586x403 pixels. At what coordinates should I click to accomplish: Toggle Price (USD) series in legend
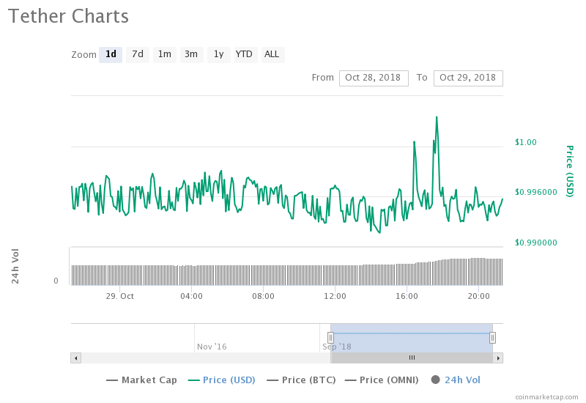point(222,380)
